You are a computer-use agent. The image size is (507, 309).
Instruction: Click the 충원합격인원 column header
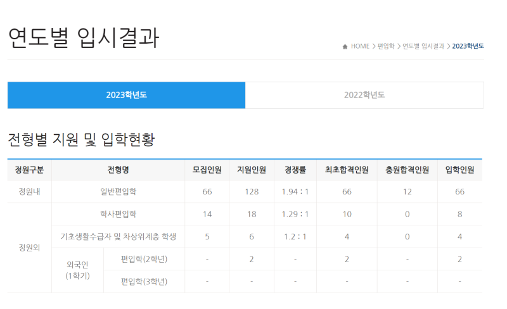407,170
